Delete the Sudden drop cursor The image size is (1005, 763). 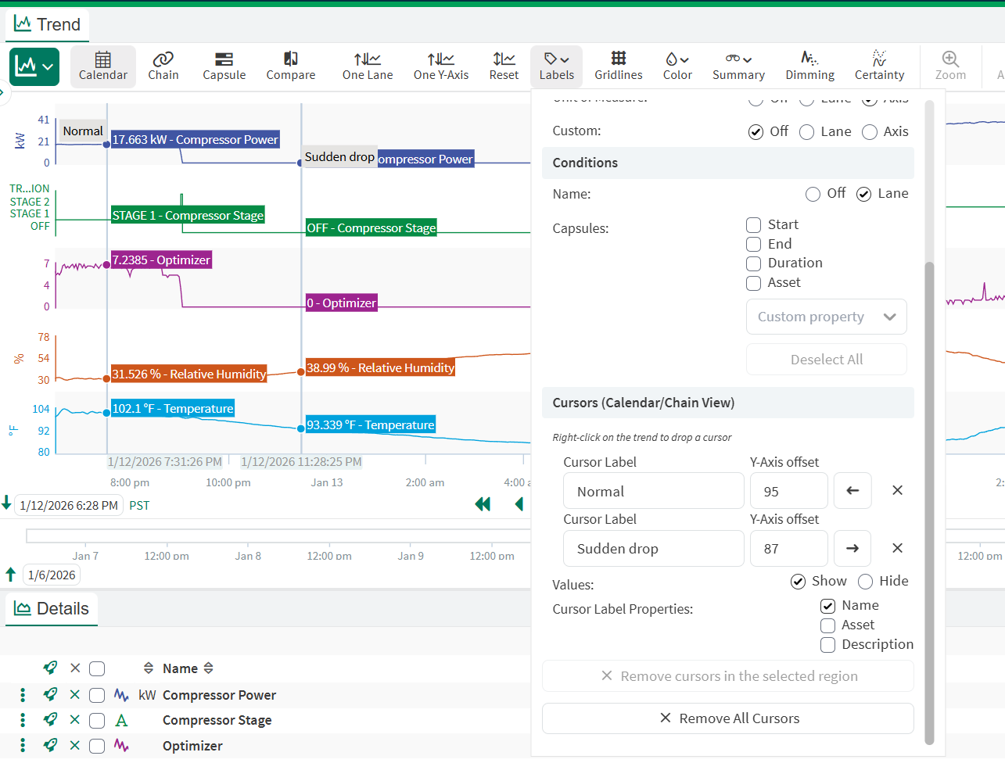[x=897, y=549]
